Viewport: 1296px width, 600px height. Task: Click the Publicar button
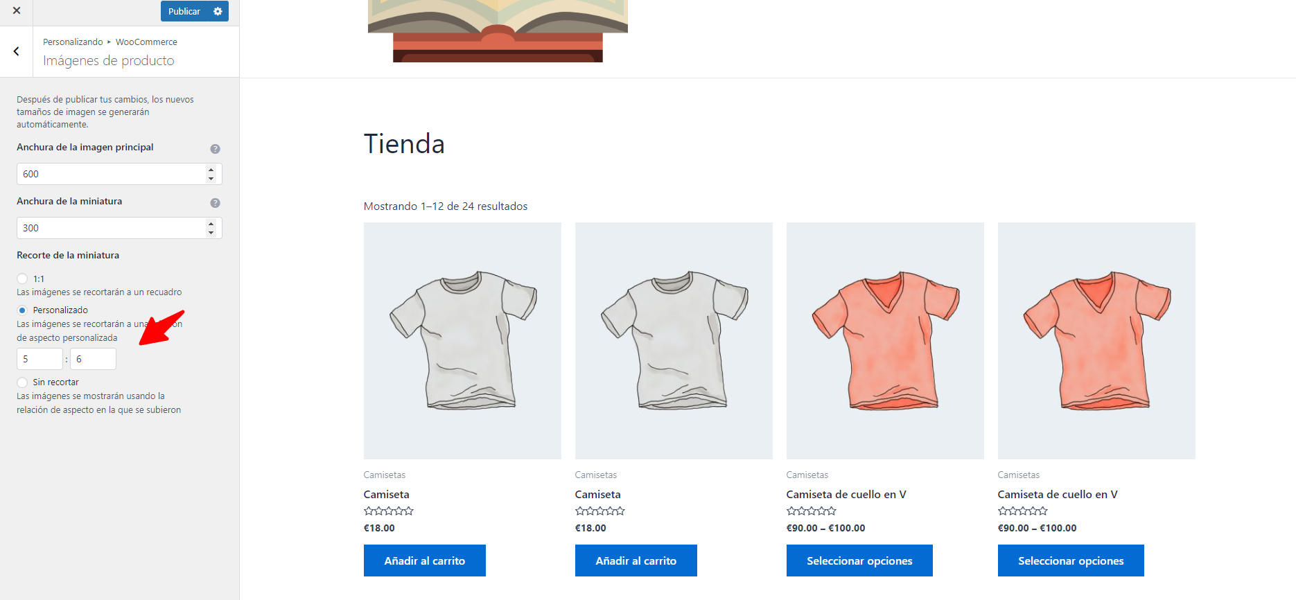[184, 11]
